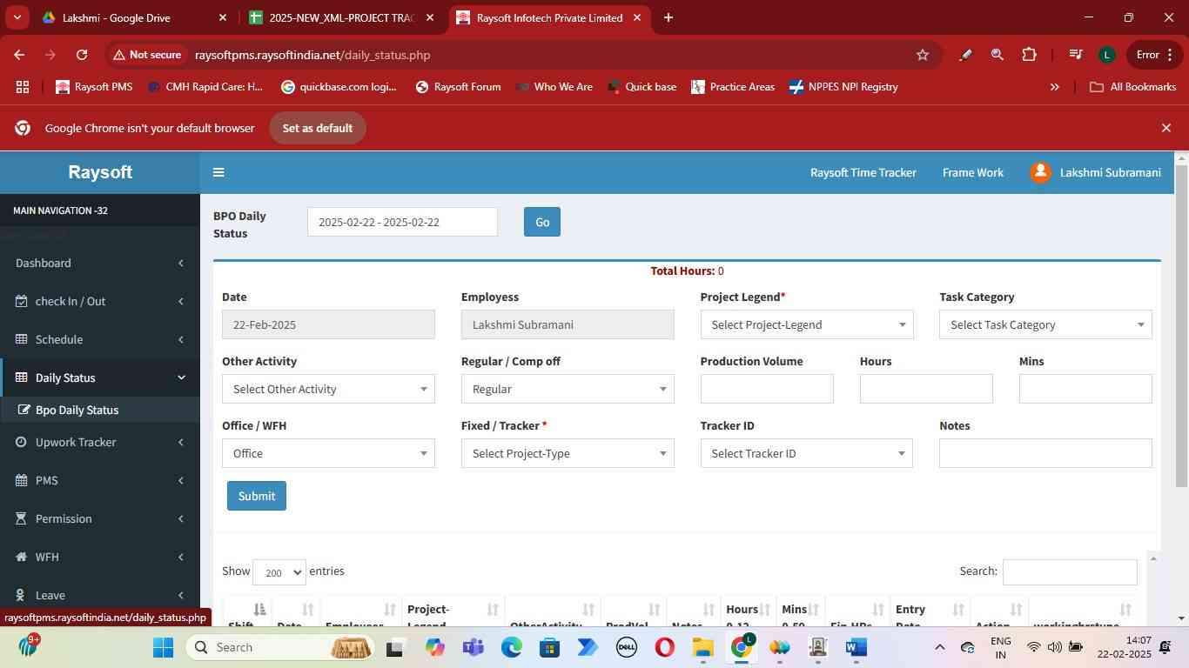Open the Select Project-Legend dropdown
Image resolution: width=1189 pixels, height=668 pixels.
point(806,324)
